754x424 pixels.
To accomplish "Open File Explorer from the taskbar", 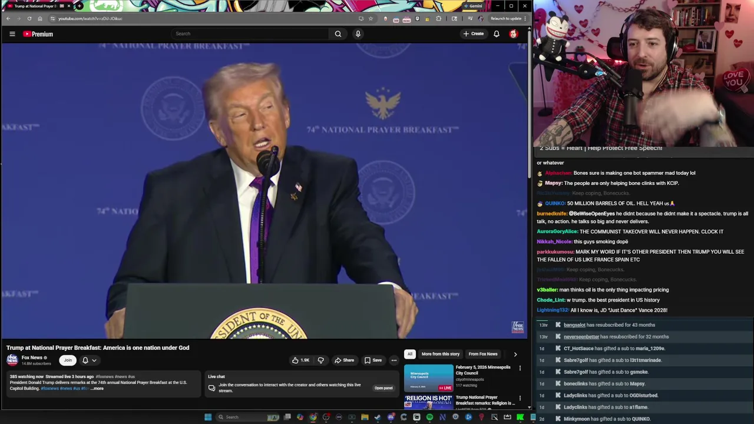I will coord(365,417).
